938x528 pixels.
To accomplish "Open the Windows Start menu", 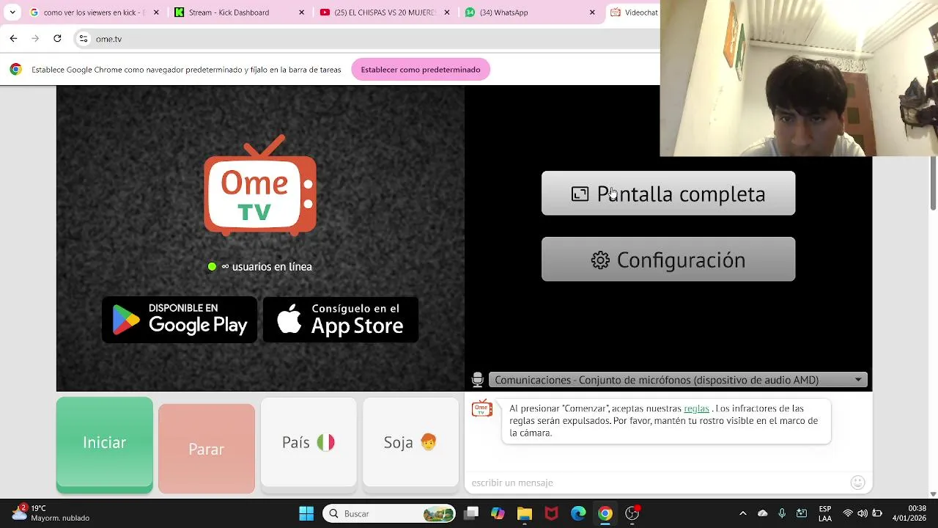I will click(x=306, y=513).
